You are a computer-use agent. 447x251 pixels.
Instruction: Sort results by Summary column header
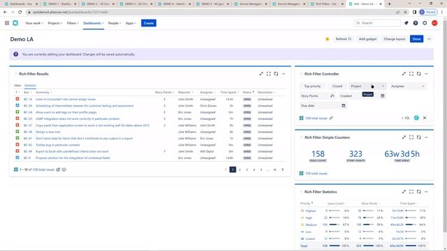(x=43, y=92)
